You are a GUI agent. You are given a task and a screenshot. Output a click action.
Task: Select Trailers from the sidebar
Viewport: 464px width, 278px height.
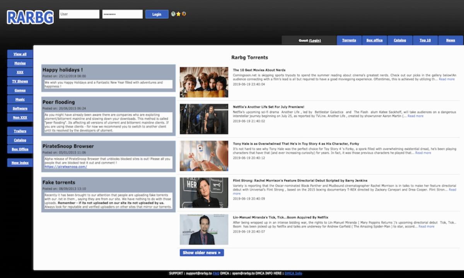(x=20, y=131)
